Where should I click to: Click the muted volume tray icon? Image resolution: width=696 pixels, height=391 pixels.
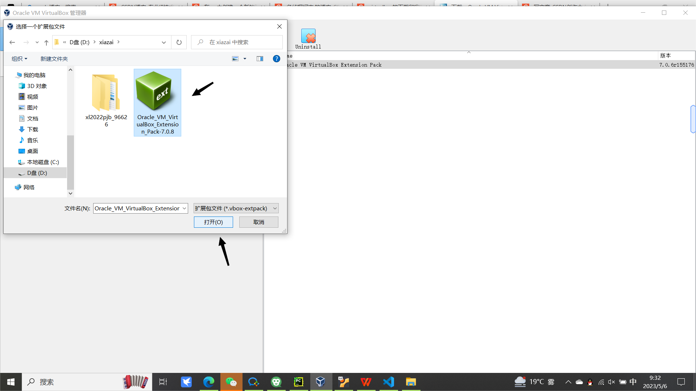click(612, 382)
